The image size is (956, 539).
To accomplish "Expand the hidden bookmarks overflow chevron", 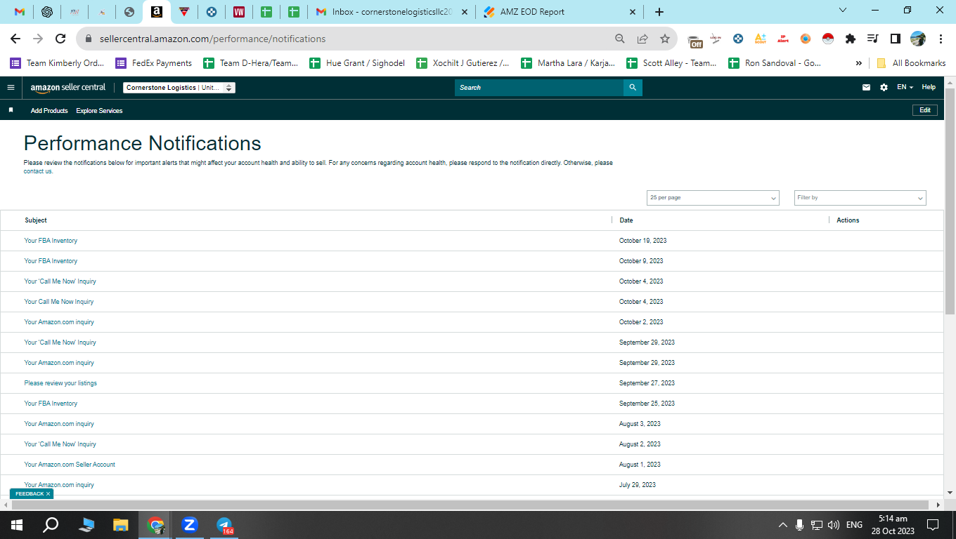I will 858,63.
